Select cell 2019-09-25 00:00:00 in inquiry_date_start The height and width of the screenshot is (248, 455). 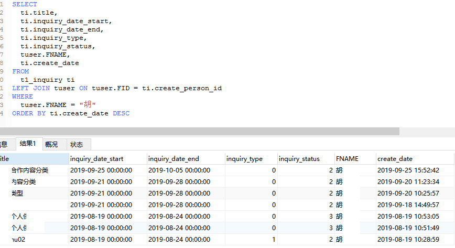[108, 170]
